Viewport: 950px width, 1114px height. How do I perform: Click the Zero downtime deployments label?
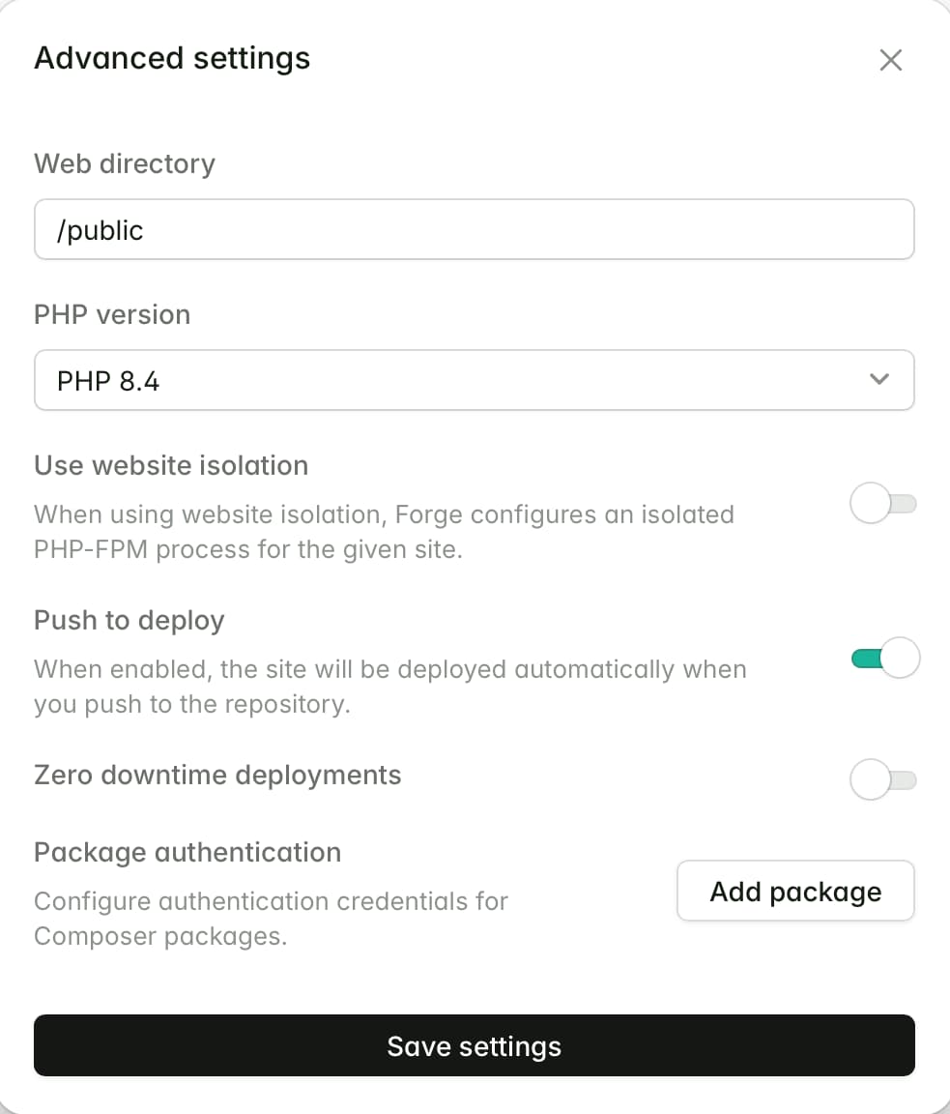point(217,775)
